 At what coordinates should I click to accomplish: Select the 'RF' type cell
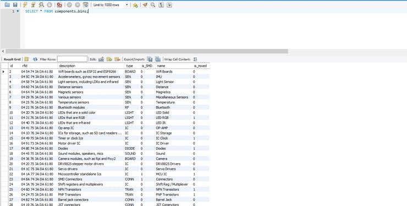click(x=132, y=107)
